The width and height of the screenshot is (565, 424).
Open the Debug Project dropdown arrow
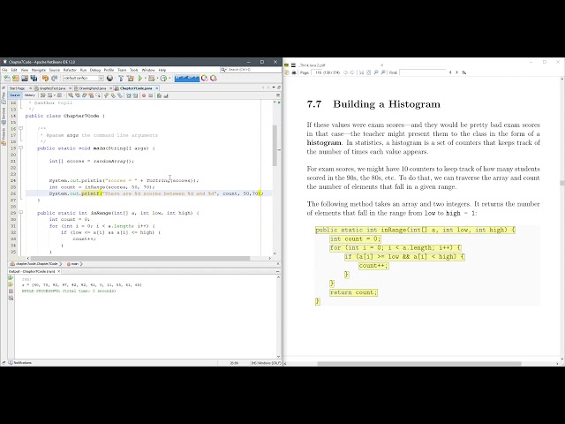[x=157, y=79]
